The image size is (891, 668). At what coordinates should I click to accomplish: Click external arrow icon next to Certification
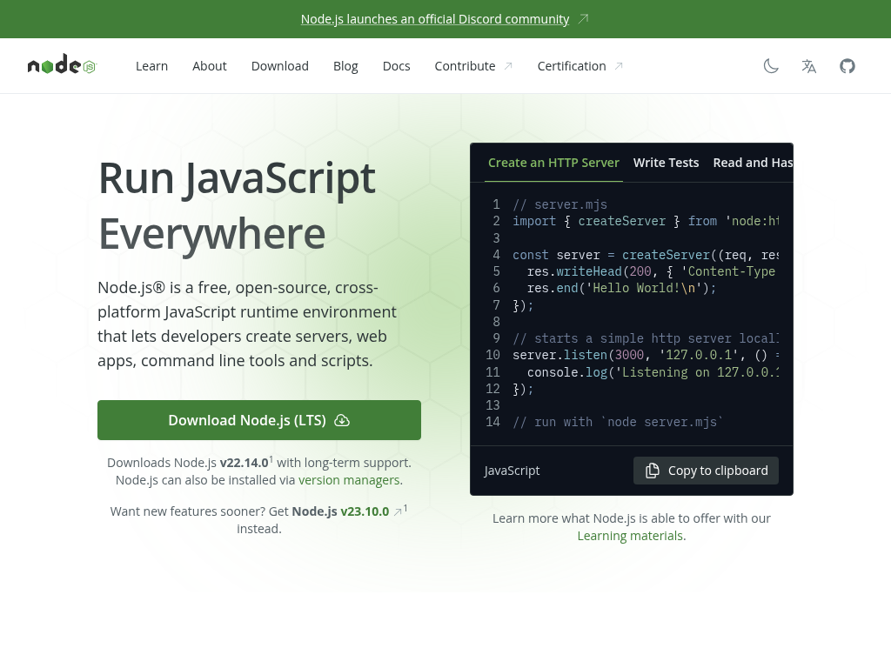(x=619, y=66)
